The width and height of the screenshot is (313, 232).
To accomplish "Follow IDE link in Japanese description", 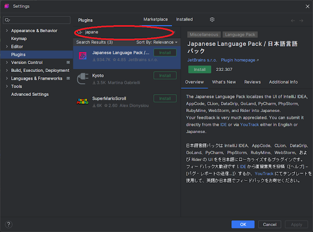I will [243, 166].
